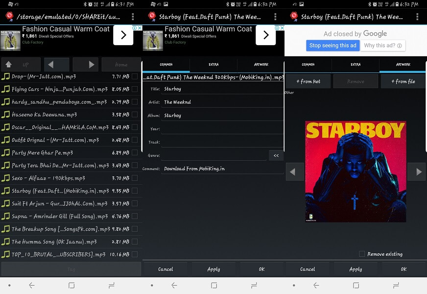
Task: Tap the Android back key under the Artwork screen
Action: tap(316, 285)
